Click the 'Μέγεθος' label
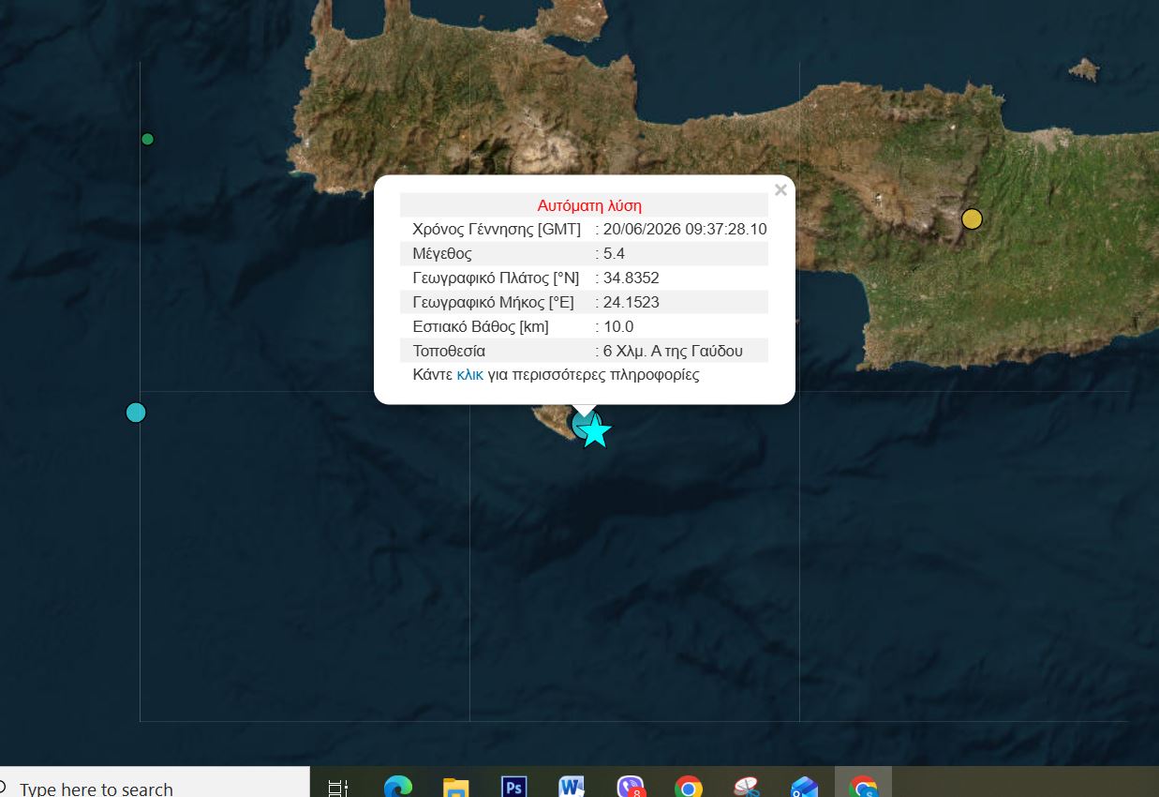This screenshot has width=1159, height=797. click(x=442, y=253)
